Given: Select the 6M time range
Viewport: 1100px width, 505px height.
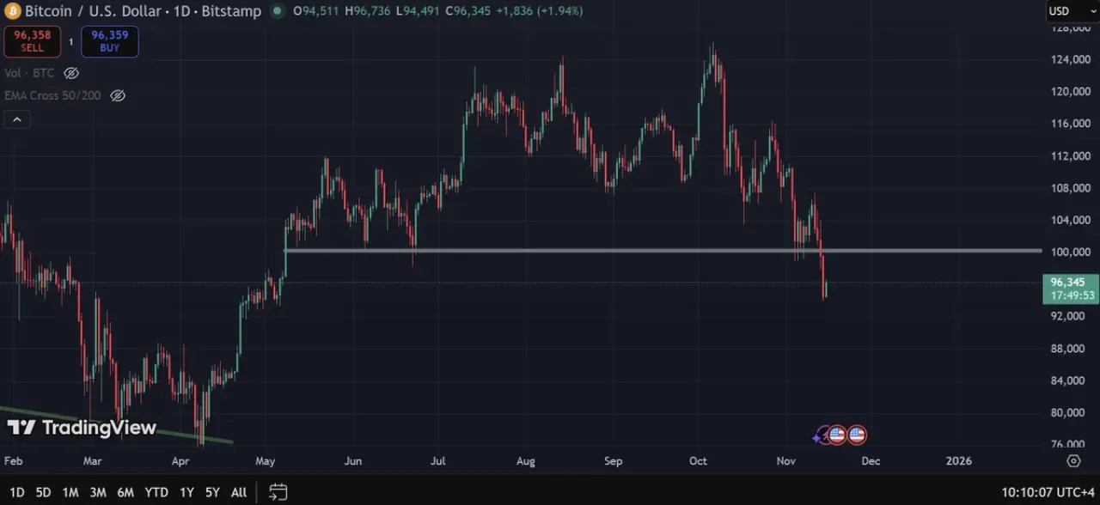Looking at the screenshot, I should coord(125,492).
